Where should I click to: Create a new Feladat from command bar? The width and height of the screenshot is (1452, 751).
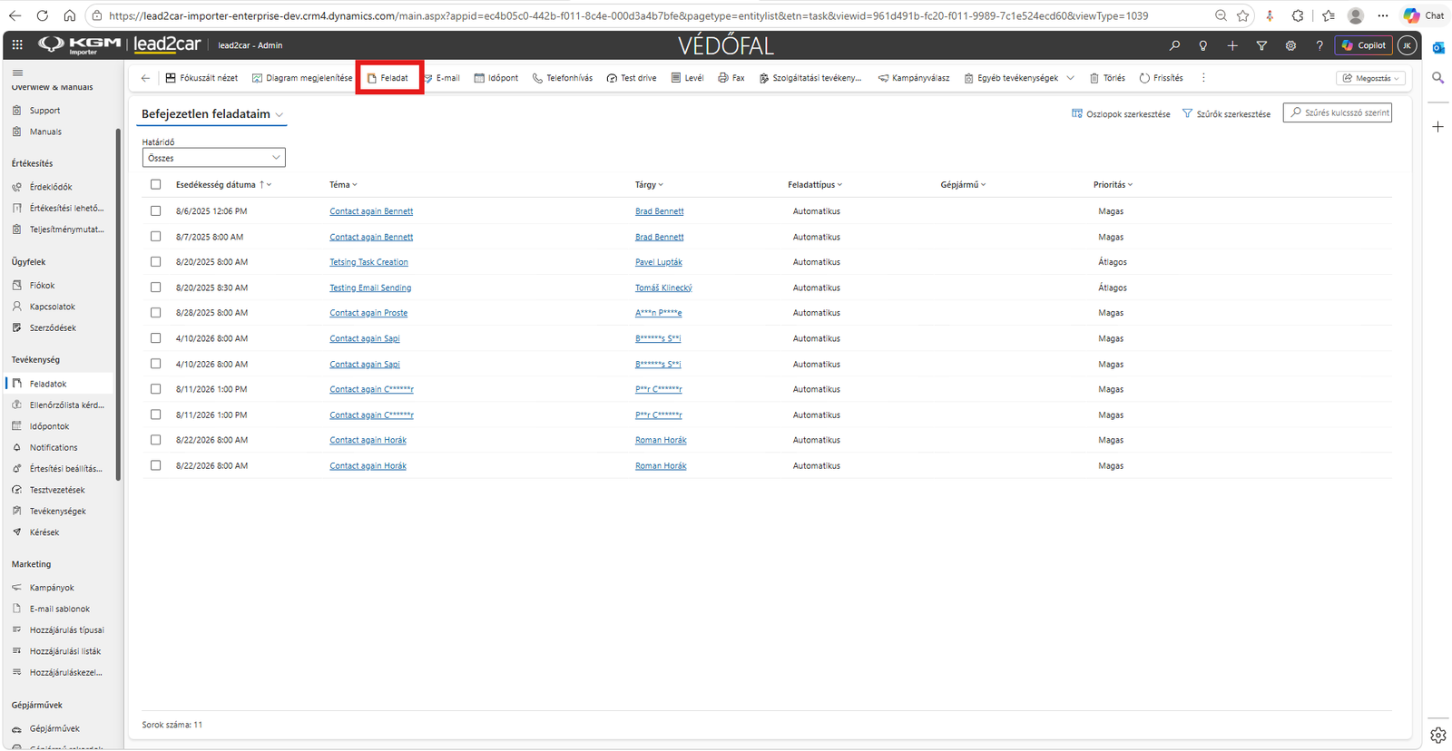point(388,78)
